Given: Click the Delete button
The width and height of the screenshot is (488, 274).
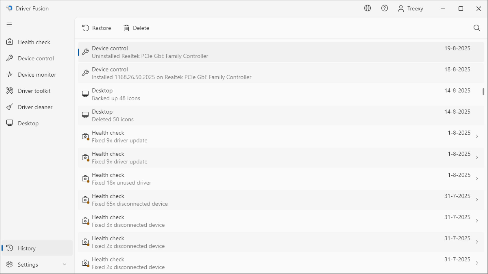Looking at the screenshot, I should [x=136, y=28].
